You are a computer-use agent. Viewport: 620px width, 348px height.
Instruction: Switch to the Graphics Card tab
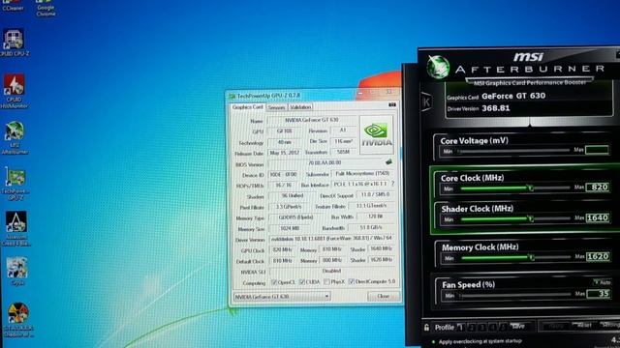248,107
